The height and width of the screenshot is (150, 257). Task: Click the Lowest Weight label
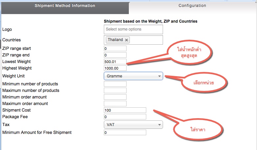[x=16, y=62]
